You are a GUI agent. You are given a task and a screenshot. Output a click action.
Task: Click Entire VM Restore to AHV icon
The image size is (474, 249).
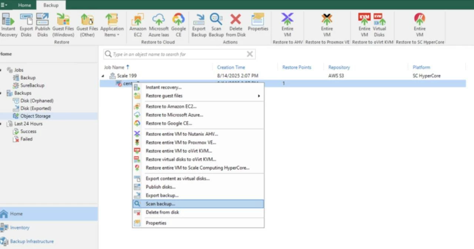pos(287,25)
